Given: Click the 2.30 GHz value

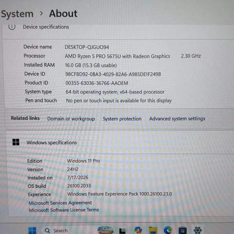Looking at the screenshot, I should 191,56.
